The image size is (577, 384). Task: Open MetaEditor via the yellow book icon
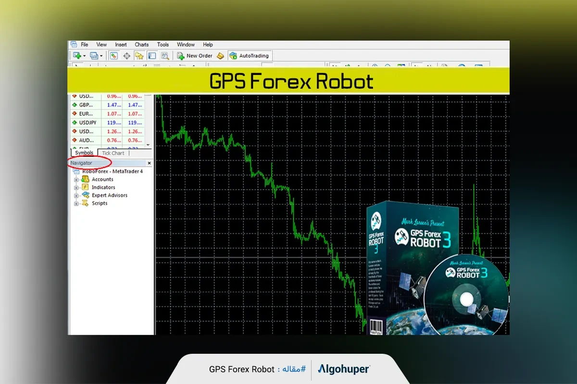pos(220,56)
